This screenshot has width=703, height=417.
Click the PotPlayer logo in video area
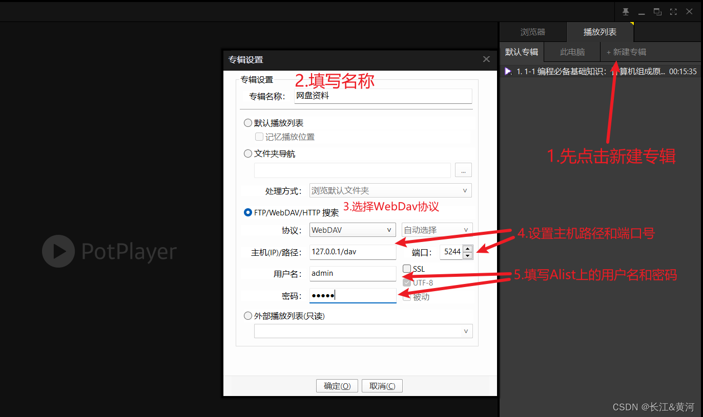(109, 251)
